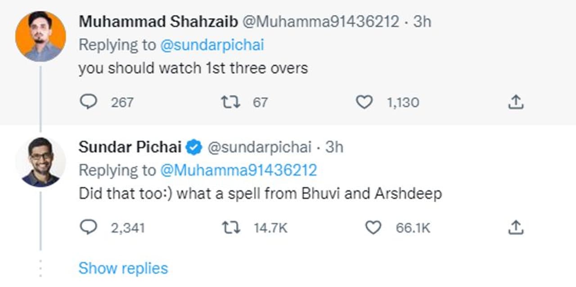This screenshot has height=287, width=576.
Task: Open timestamp on Sundar Pichai's tweet
Action: click(x=334, y=147)
